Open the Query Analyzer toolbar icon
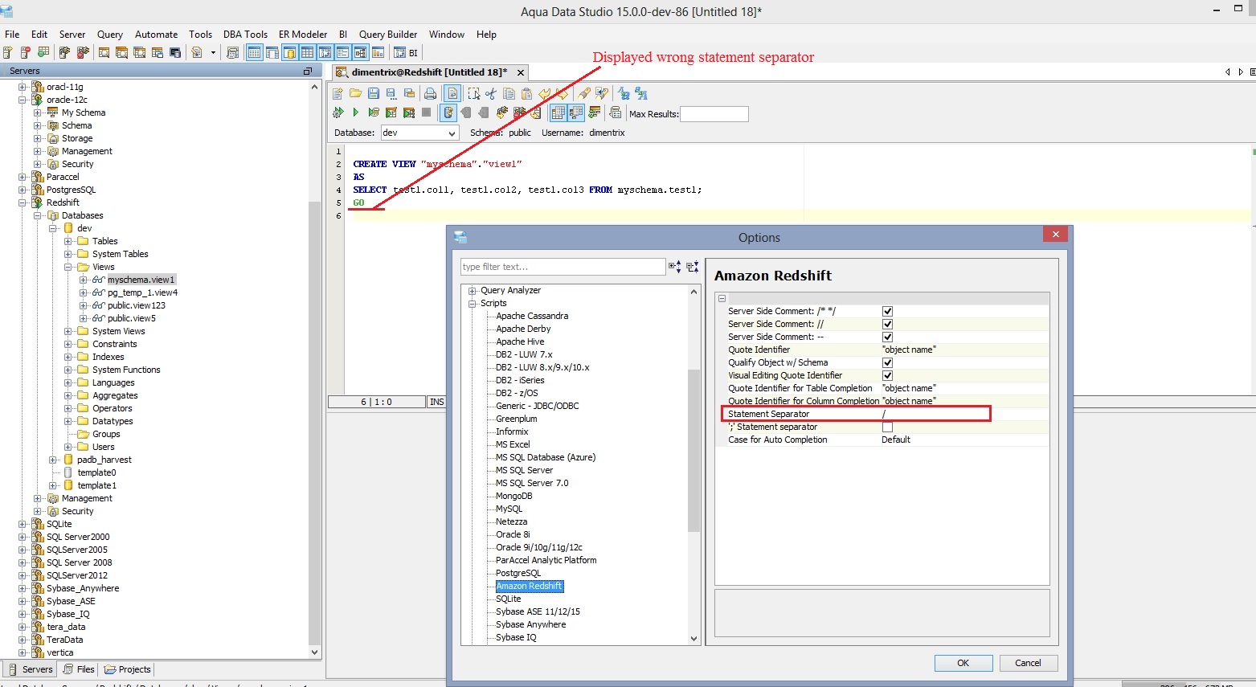1256x687 pixels. (104, 53)
